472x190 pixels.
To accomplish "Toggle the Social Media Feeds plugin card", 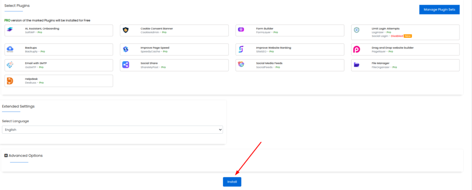I will tap(289, 65).
